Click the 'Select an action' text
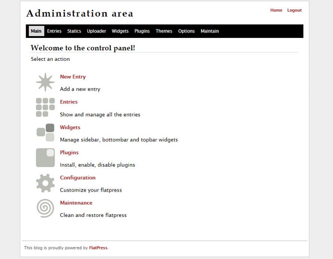This screenshot has width=333, height=259. (50, 59)
